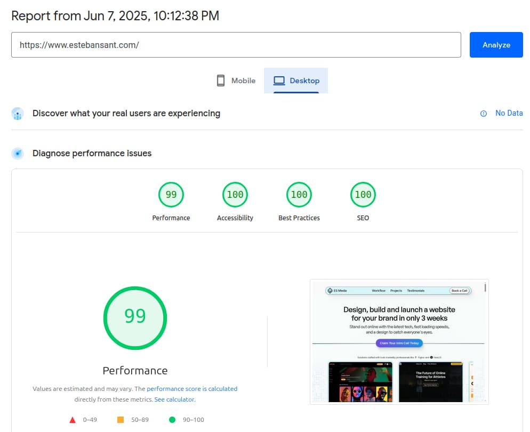Viewport: 530px width, 432px height.
Task: Select the Desktop monitor icon
Action: tap(278, 80)
